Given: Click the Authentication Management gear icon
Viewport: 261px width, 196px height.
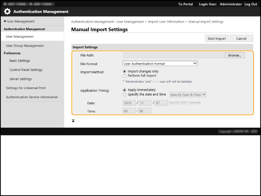Looking at the screenshot, I should tap(7, 12).
